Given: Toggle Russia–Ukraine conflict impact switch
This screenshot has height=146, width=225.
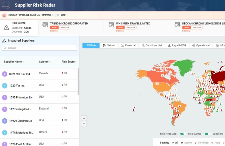Looking at the screenshot, I should pos(57,15).
